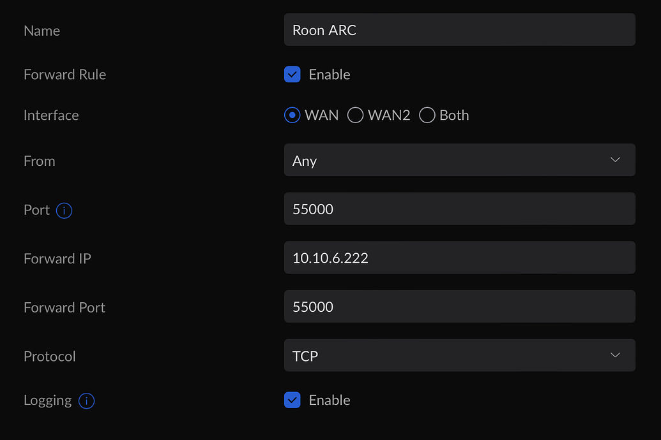Select the WAN2 interface radio button
The height and width of the screenshot is (440, 661).
(x=355, y=115)
